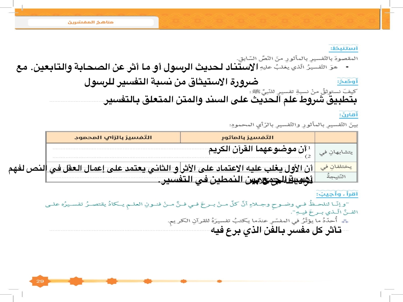Click the page number 29 badge

coord(40,281)
